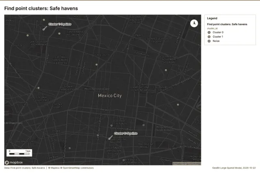Click the 'Find point clusters: Safe havens' title
Image resolution: width=260 pixels, height=173 pixels.
pos(41,9)
